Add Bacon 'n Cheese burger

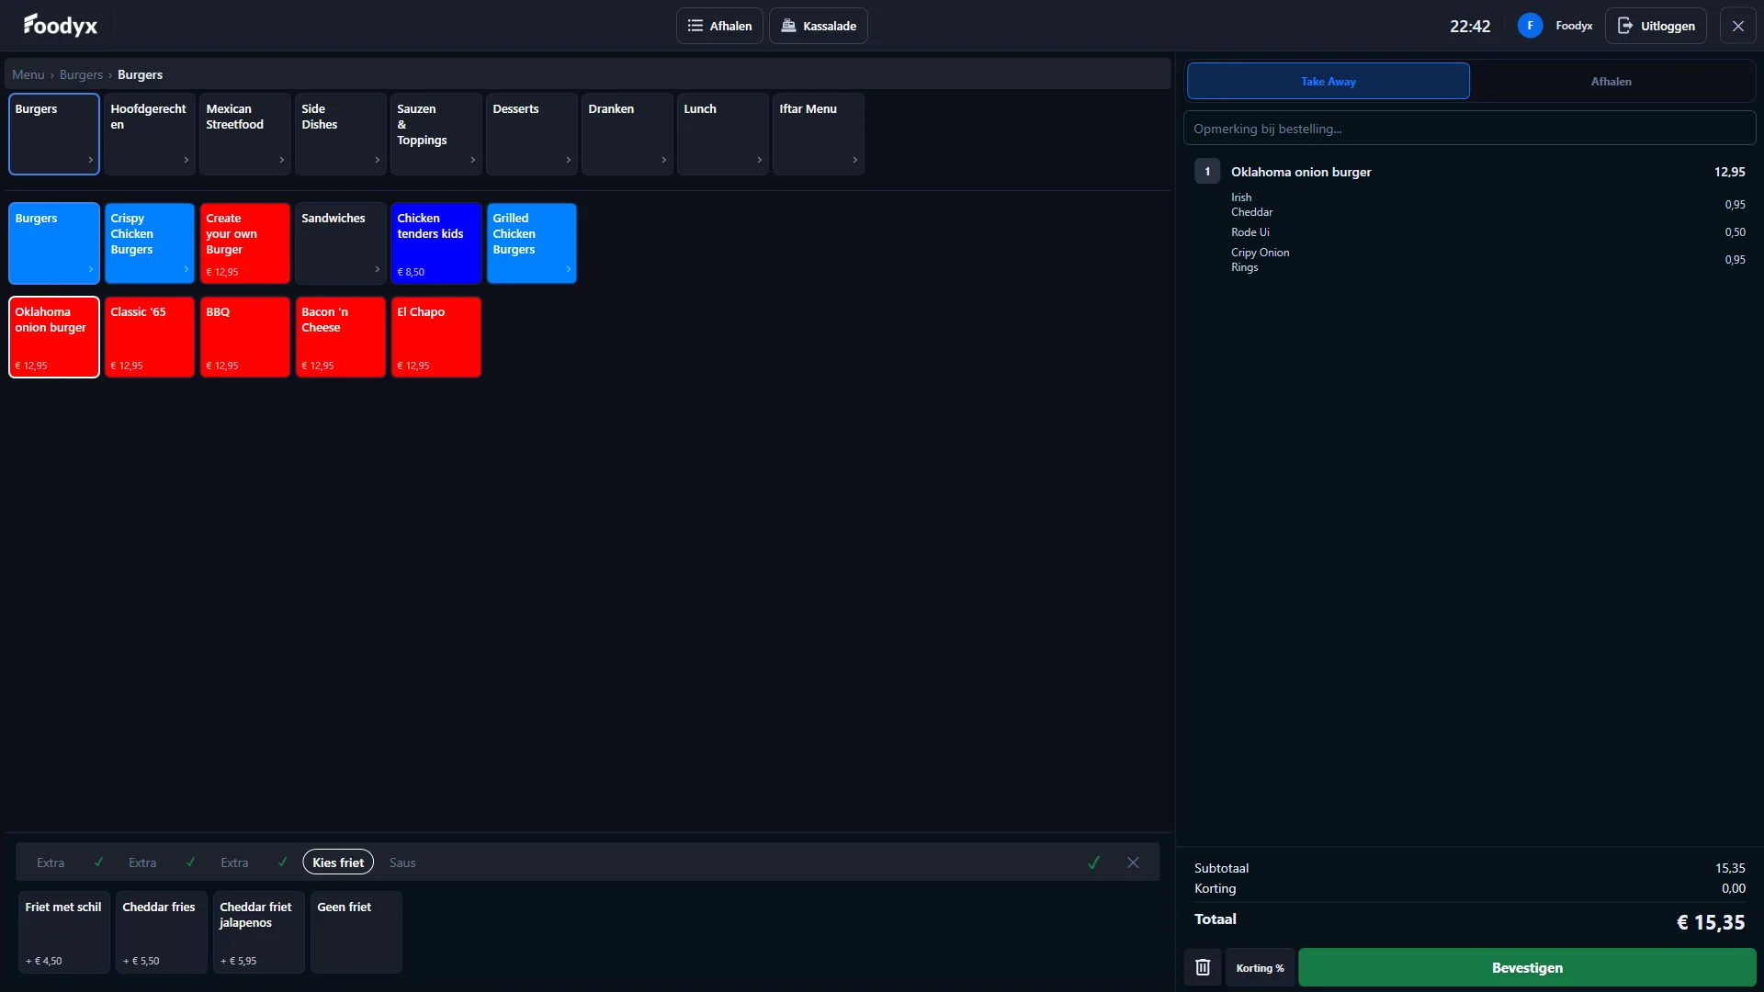click(x=341, y=337)
